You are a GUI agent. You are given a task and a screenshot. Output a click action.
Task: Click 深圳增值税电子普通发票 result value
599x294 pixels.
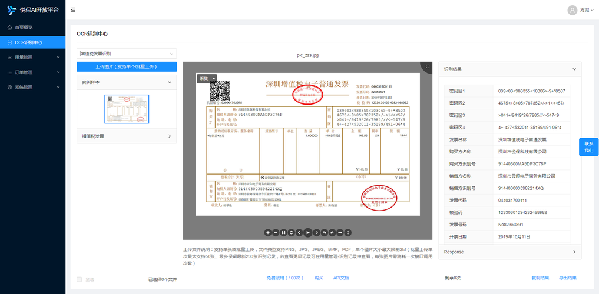[522, 139]
